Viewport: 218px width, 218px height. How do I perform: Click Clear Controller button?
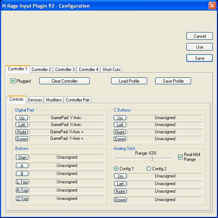point(64,81)
